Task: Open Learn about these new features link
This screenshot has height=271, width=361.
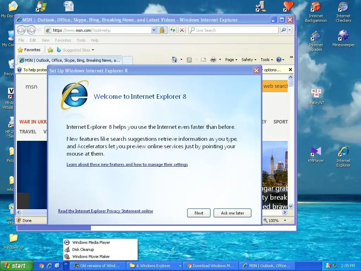Action: (x=127, y=164)
